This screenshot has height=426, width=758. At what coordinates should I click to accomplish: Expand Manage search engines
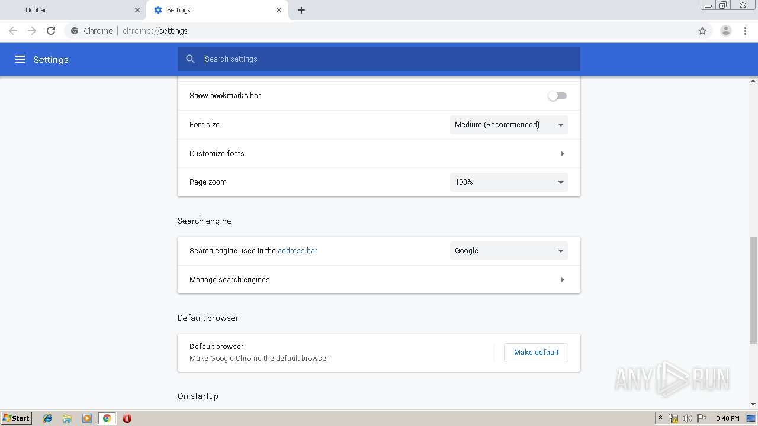(379, 280)
